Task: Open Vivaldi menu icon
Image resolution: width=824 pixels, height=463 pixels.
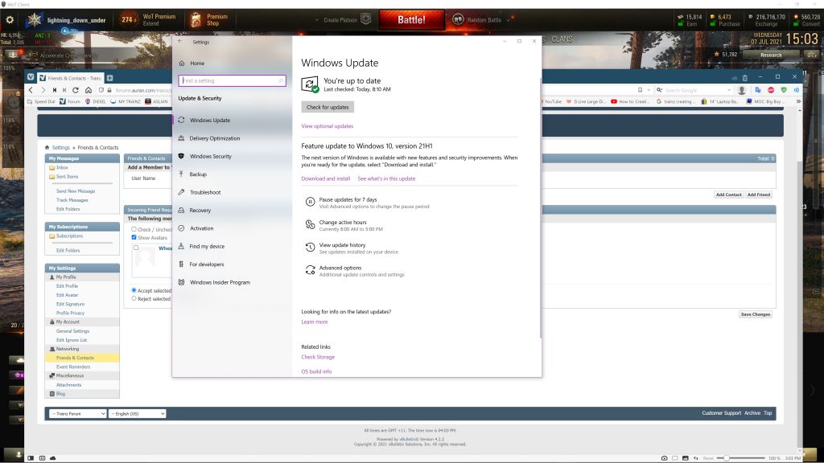Action: 31,77
